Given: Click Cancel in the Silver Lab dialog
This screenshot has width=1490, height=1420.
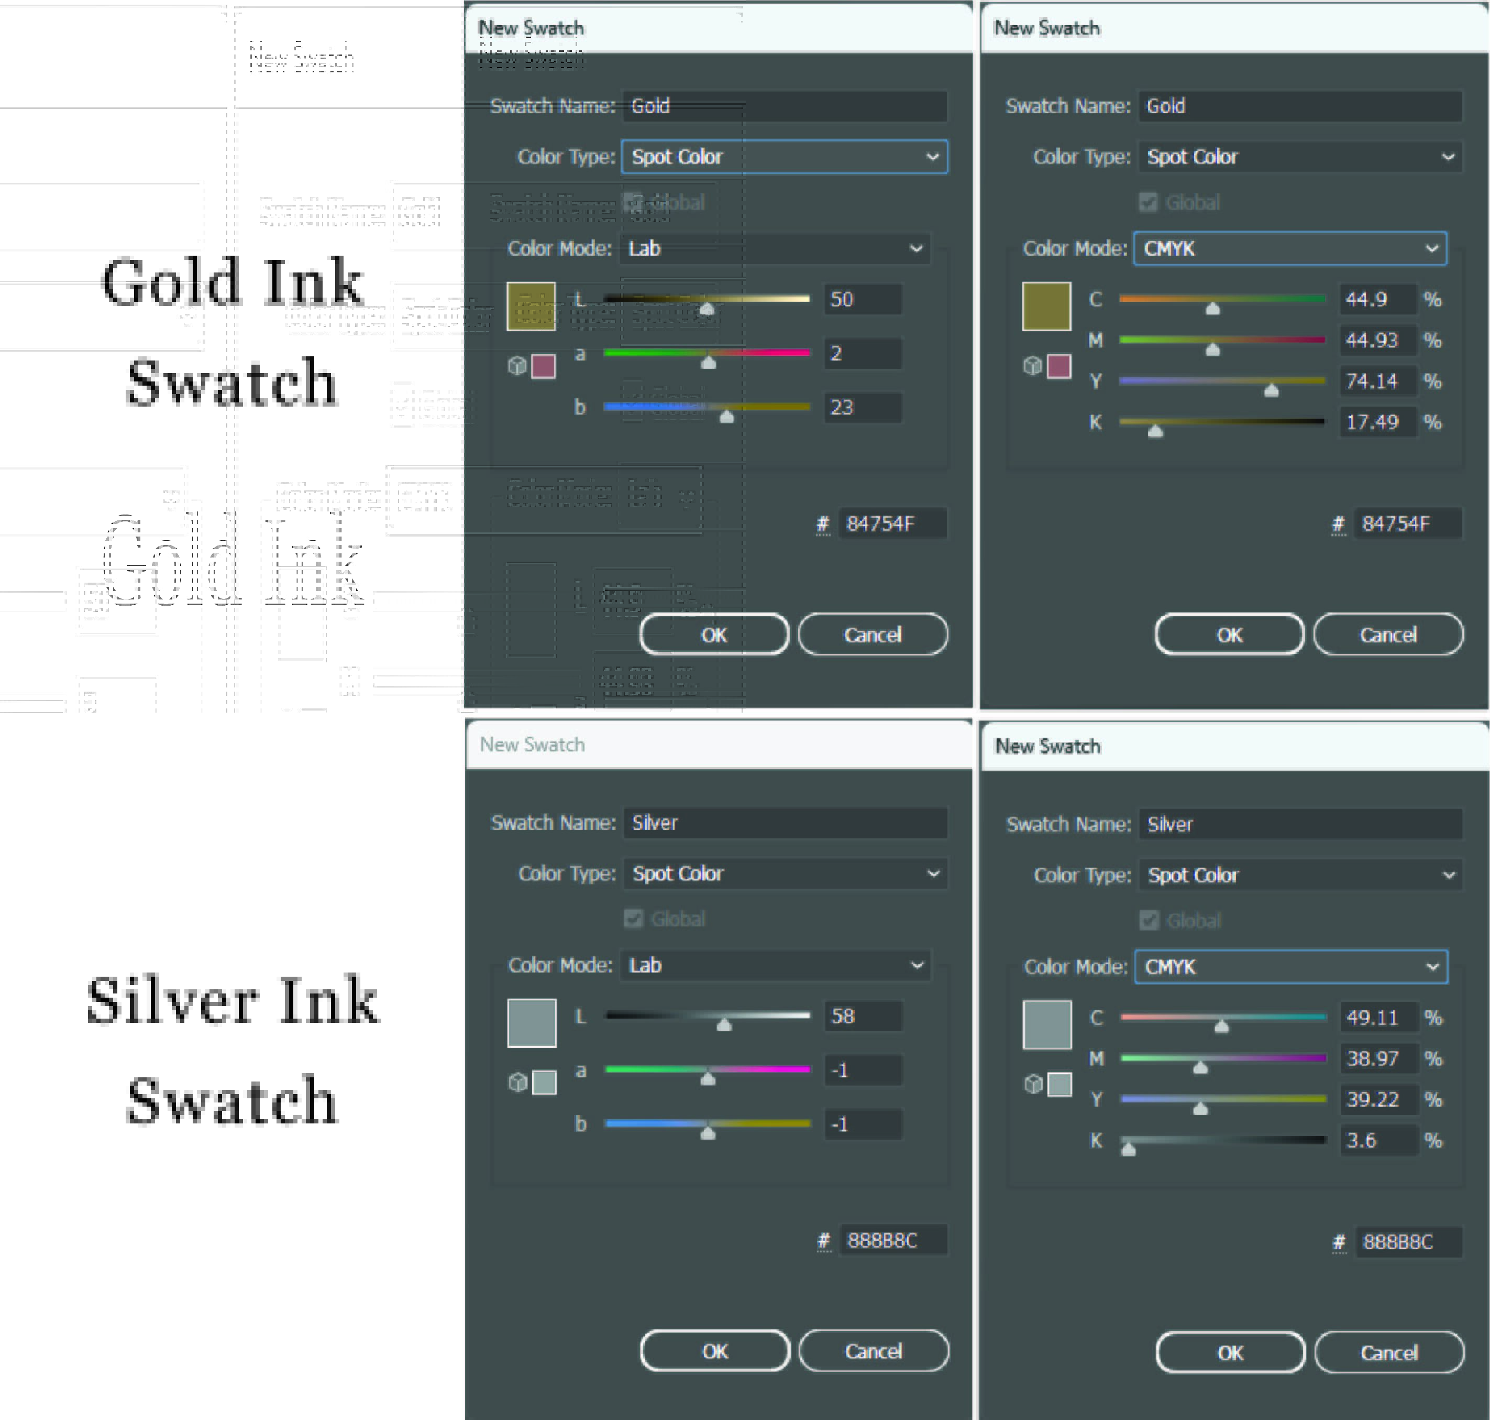Looking at the screenshot, I should coord(873,1350).
